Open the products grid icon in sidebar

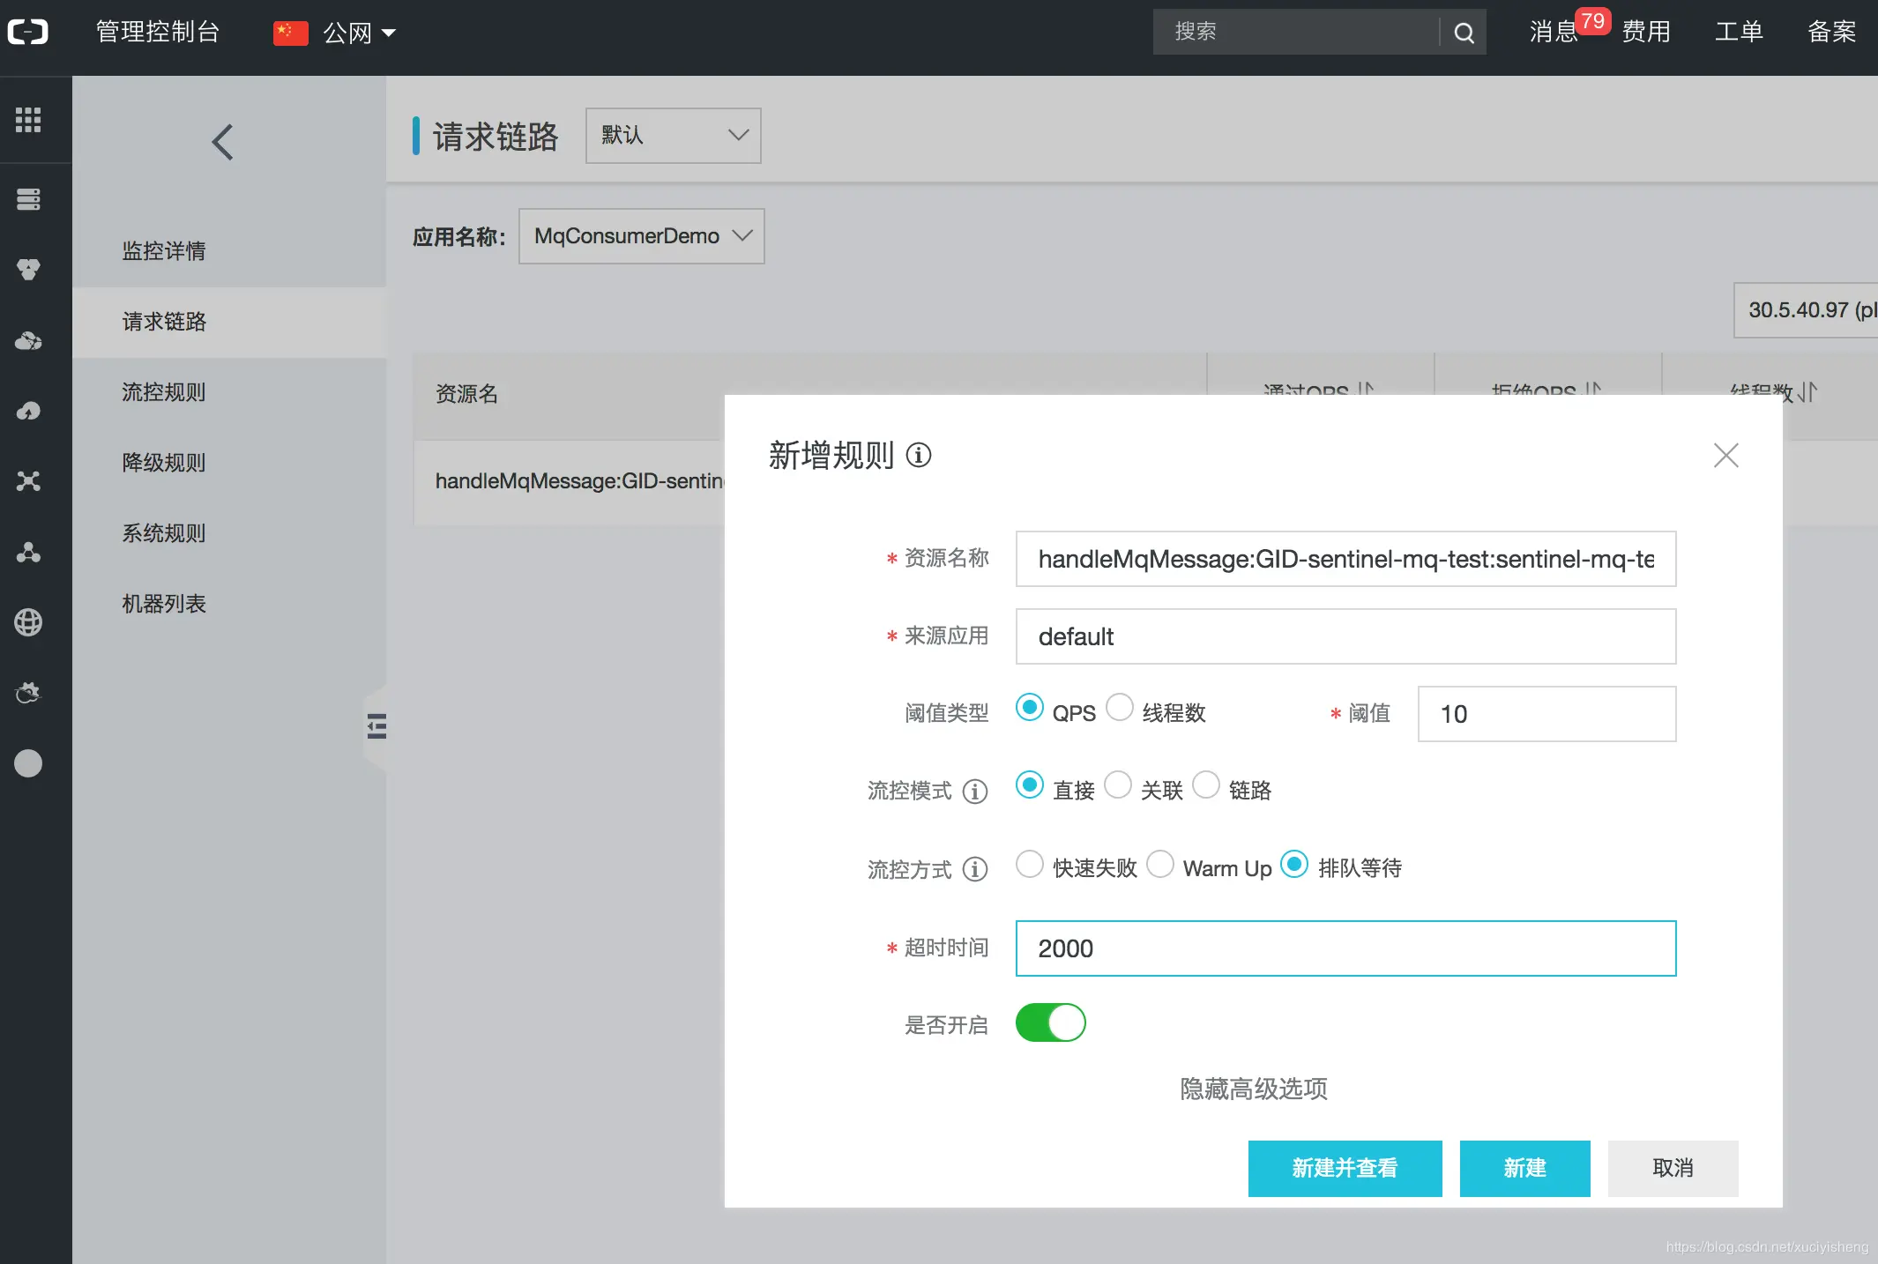[28, 119]
